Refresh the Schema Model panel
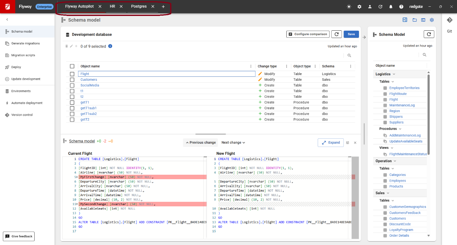Screen dimensions: 457x245 pyautogui.click(x=429, y=34)
